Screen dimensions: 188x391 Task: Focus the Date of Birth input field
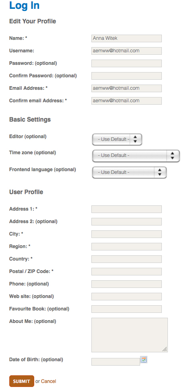coord(116,362)
